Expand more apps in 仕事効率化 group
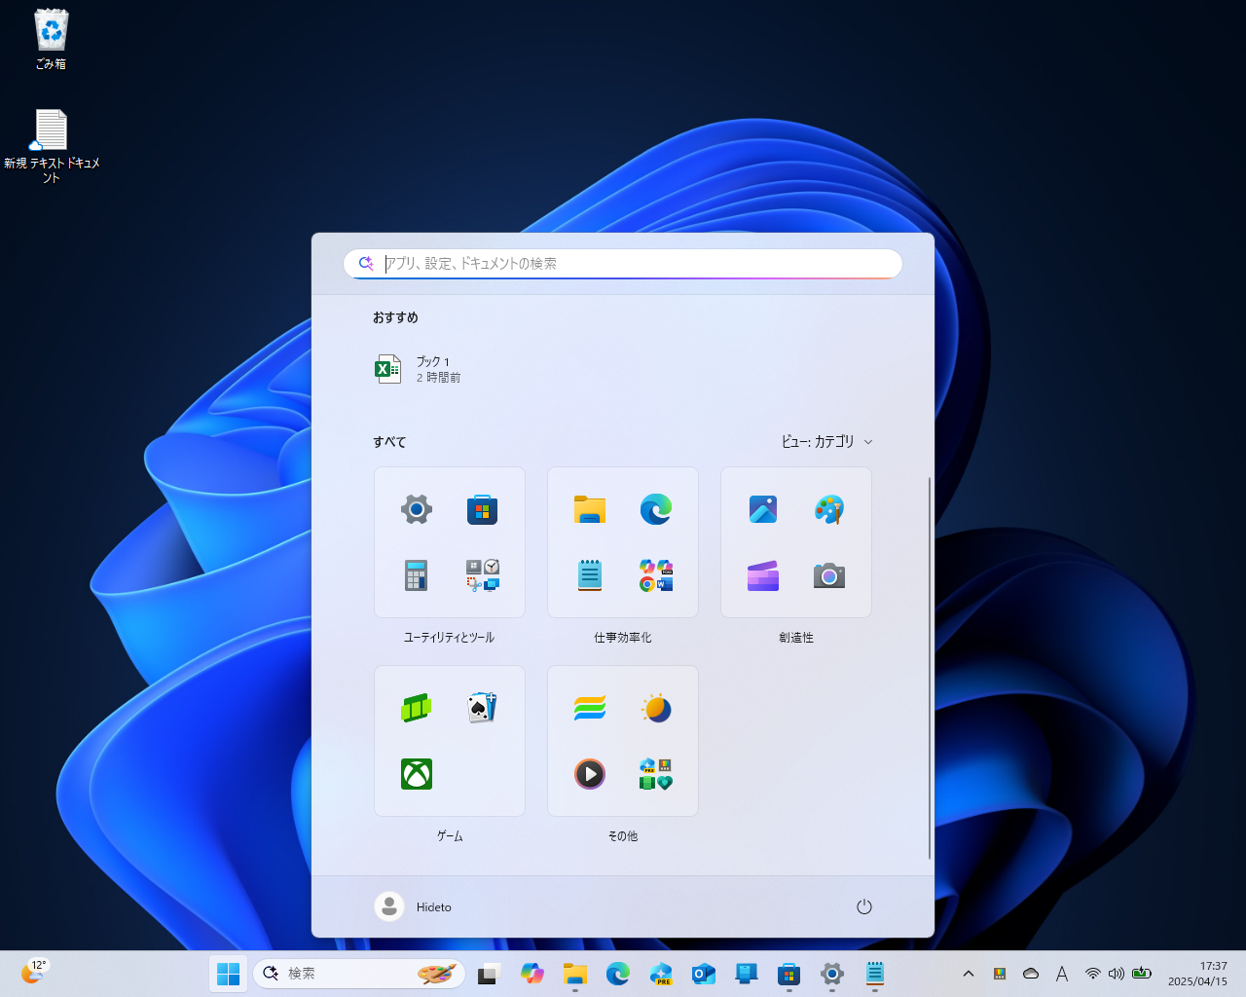The height and width of the screenshot is (997, 1246). click(x=656, y=575)
